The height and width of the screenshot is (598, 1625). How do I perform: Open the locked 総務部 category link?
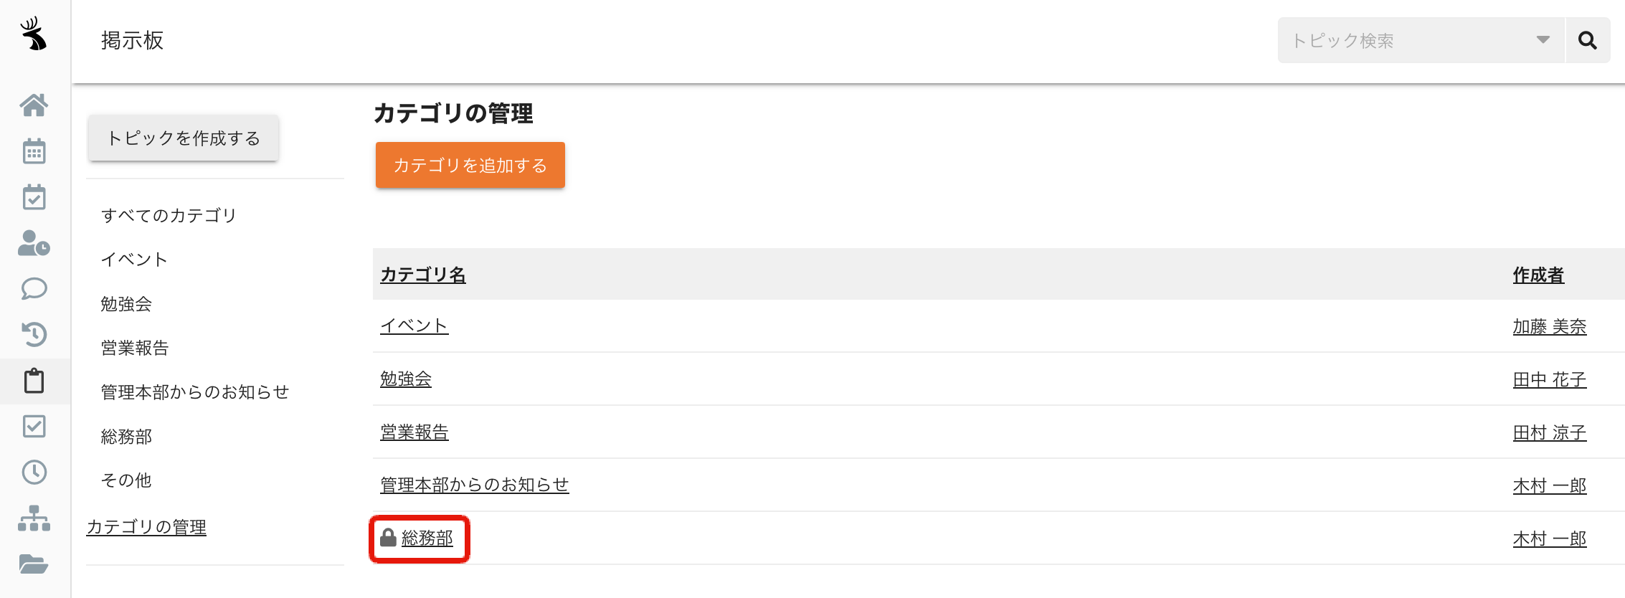coord(427,538)
